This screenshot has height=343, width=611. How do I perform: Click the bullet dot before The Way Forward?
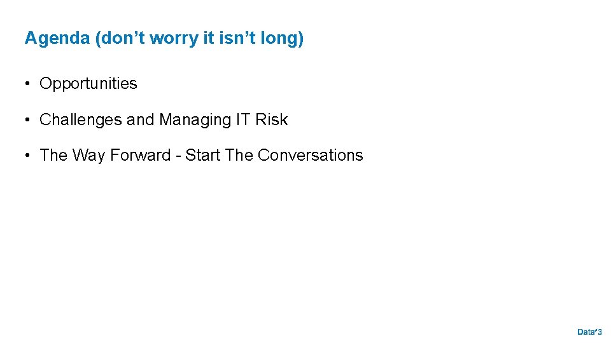coord(29,156)
